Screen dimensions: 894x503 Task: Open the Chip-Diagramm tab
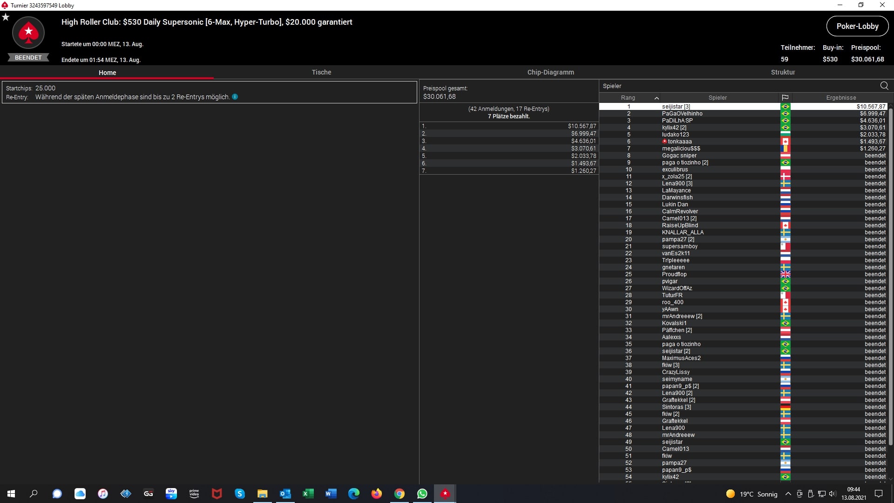pos(550,72)
